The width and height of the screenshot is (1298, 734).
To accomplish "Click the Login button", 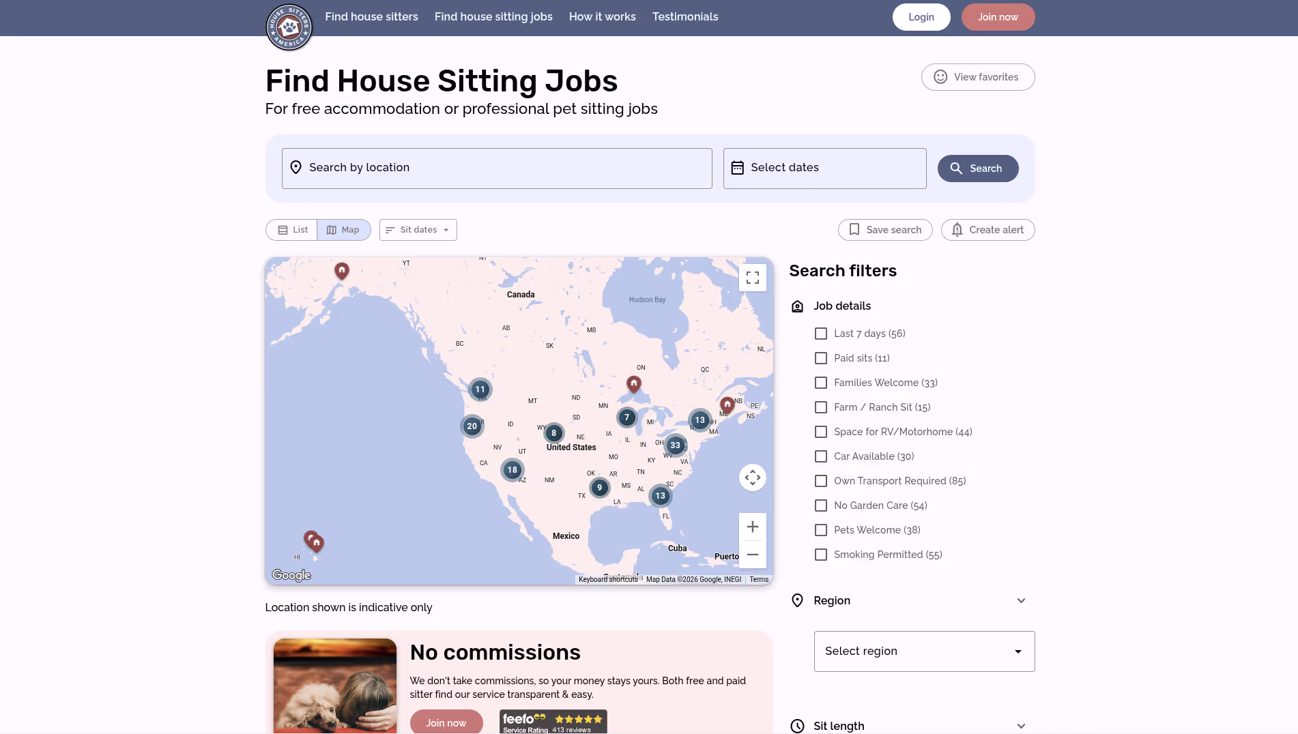I will click(x=921, y=17).
